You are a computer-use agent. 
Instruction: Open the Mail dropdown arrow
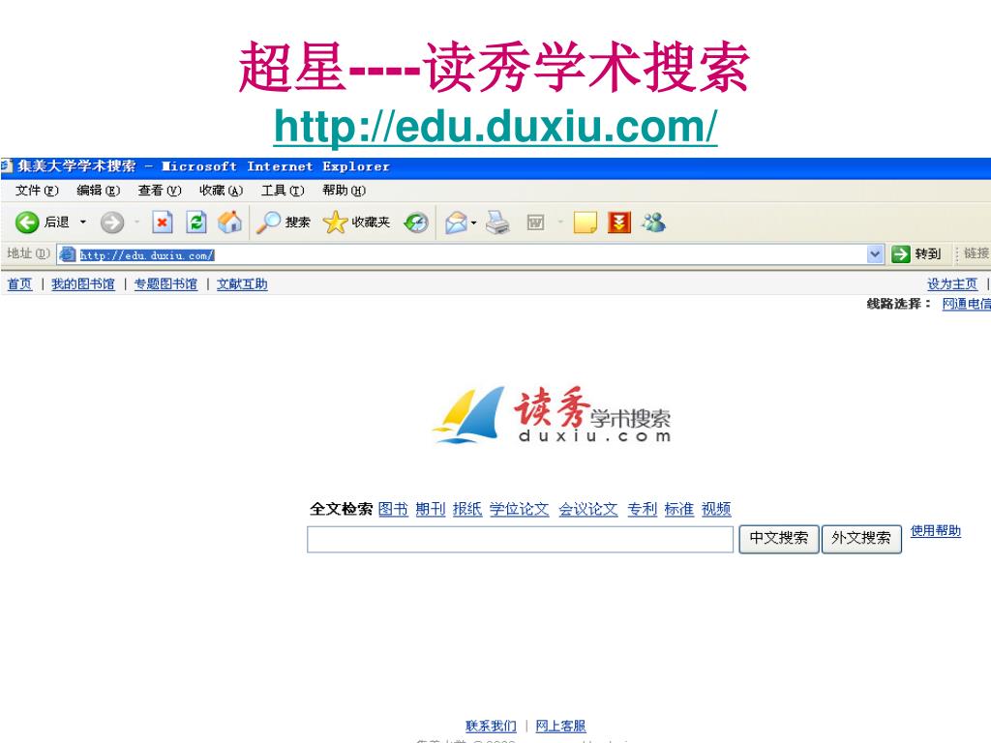[473, 223]
